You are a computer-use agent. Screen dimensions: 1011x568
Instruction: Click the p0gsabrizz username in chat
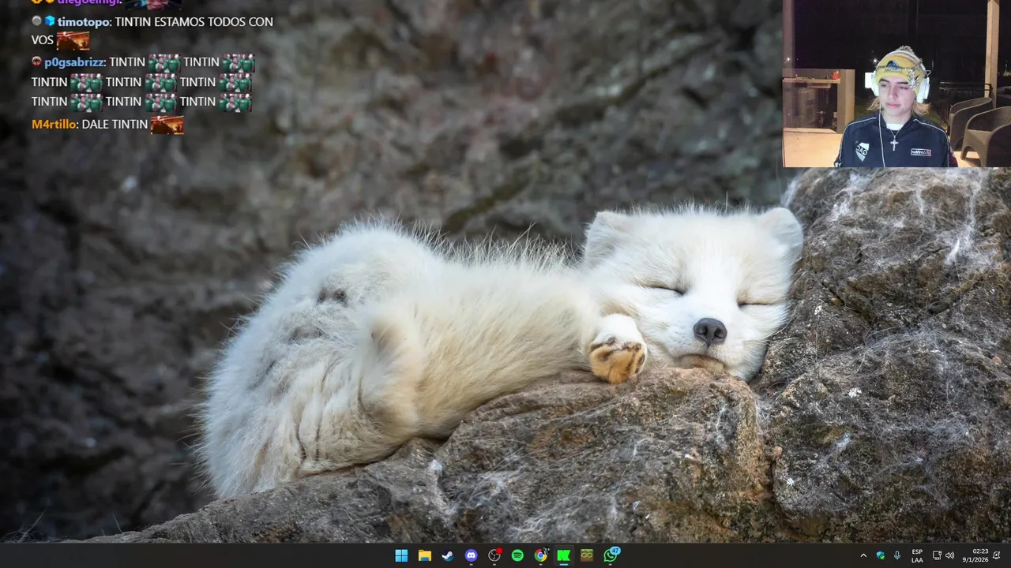pyautogui.click(x=75, y=62)
